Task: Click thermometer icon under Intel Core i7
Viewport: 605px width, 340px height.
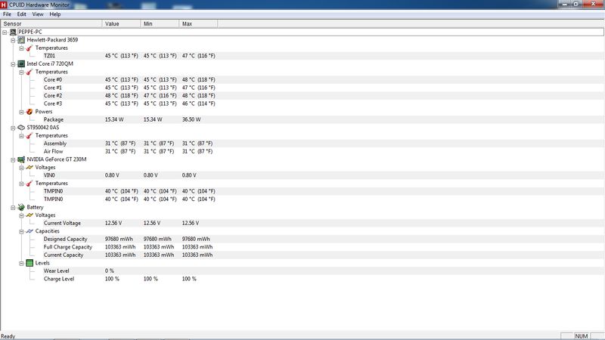Action: (29, 72)
